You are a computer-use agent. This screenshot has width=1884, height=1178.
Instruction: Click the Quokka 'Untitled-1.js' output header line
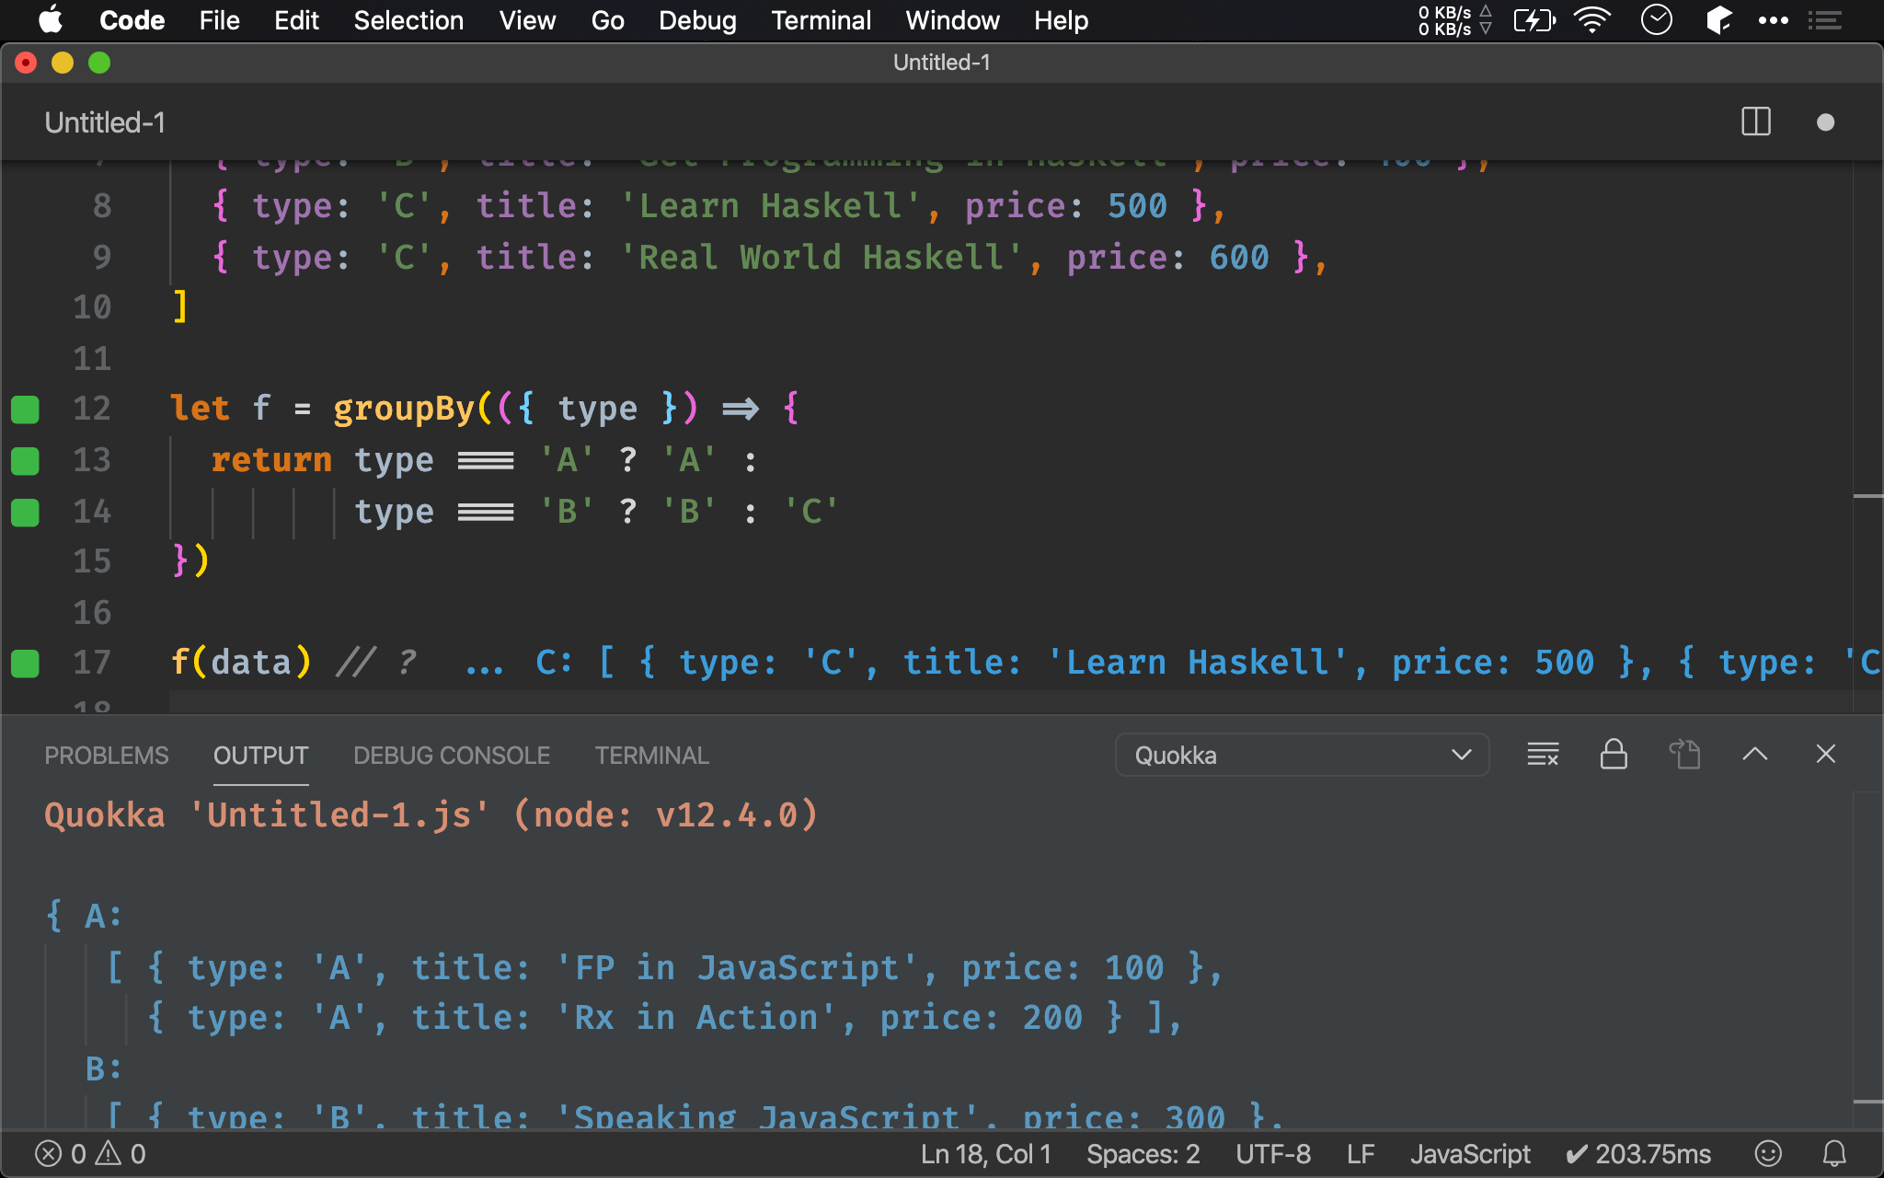(431, 815)
